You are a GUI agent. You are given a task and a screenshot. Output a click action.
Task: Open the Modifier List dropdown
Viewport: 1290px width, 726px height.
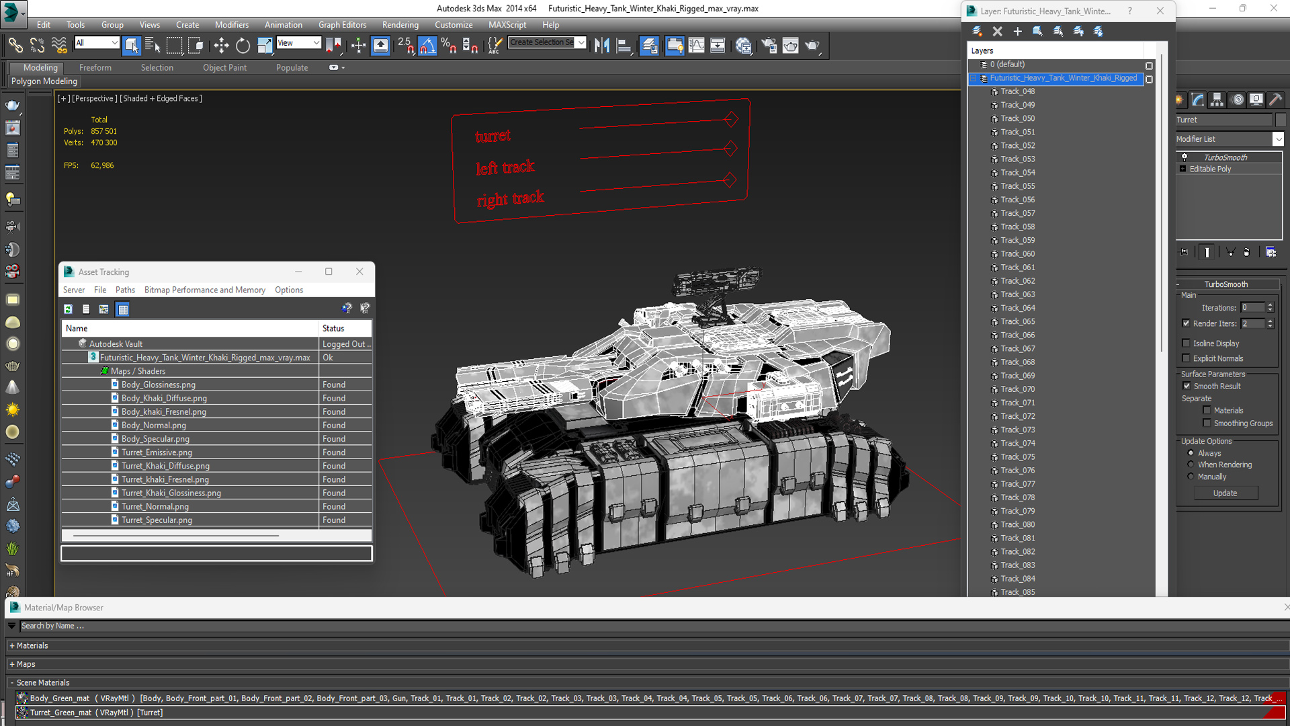tap(1277, 139)
